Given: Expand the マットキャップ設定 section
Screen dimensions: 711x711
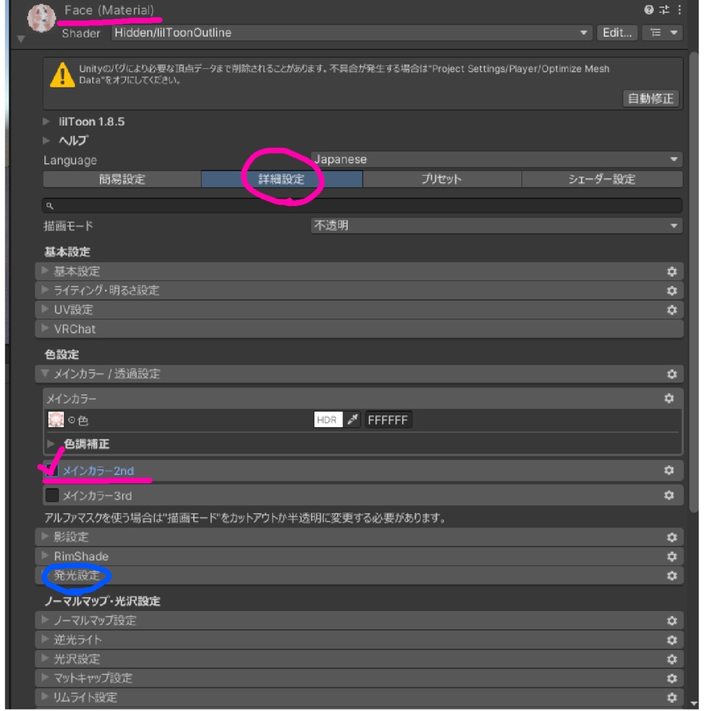Looking at the screenshot, I should coord(359,678).
